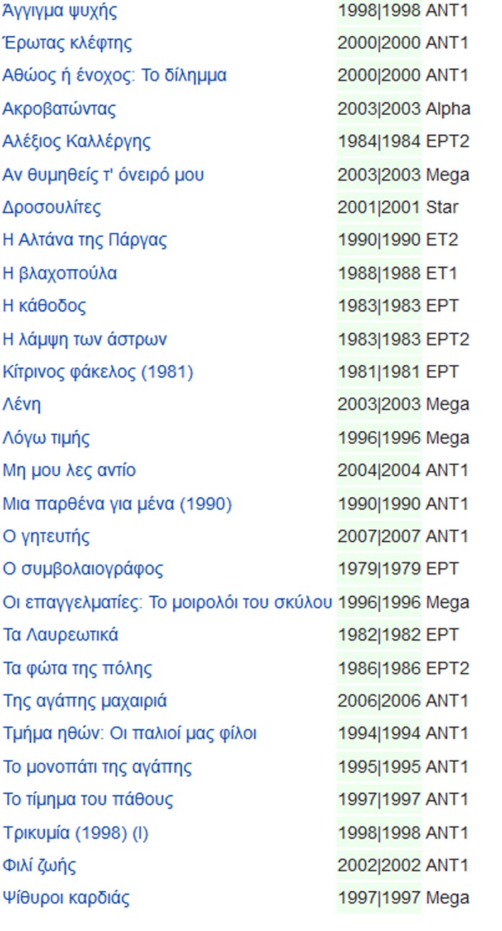Click Μια παρθένα για μένα (1990)
This screenshot has height=931, width=502.
[117, 504]
